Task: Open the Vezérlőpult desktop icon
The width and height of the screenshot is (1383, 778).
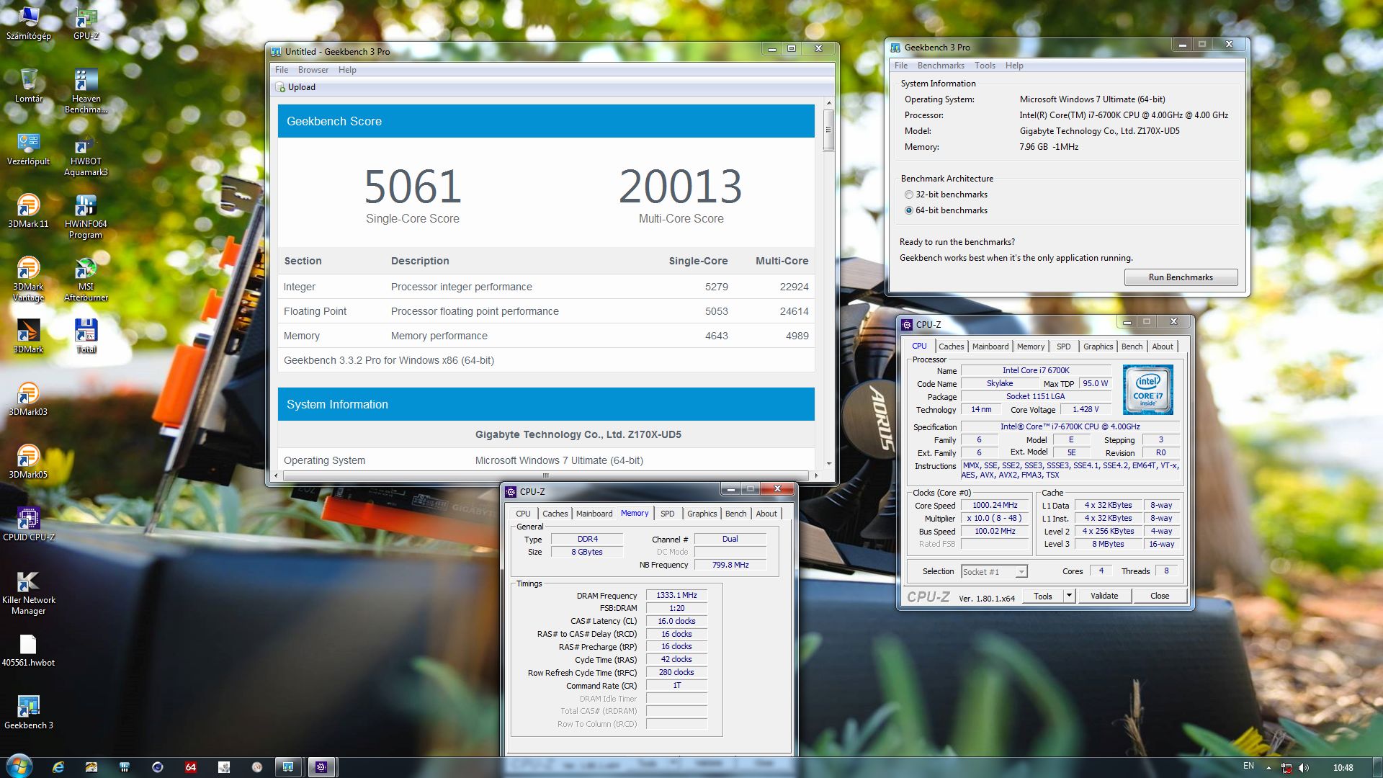Action: (x=29, y=148)
